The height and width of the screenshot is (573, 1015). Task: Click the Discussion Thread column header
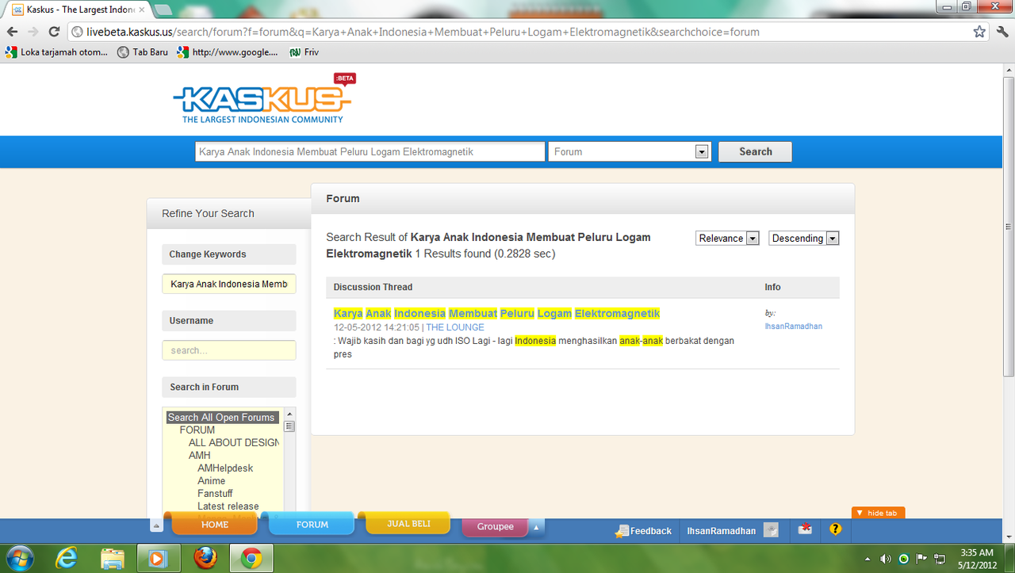(x=373, y=287)
